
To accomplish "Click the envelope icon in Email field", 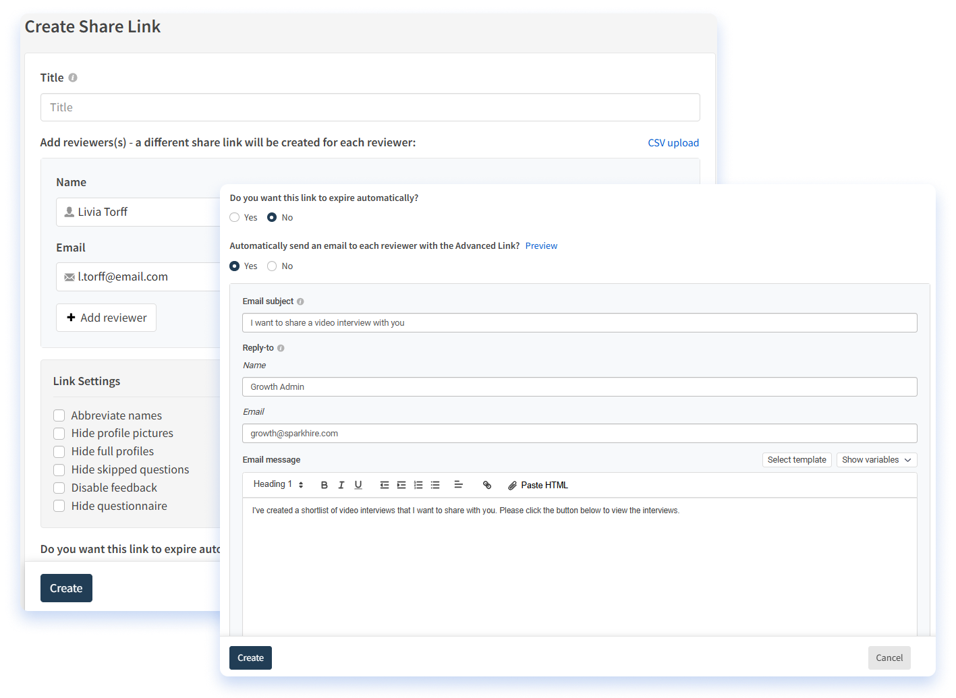I will 69,277.
